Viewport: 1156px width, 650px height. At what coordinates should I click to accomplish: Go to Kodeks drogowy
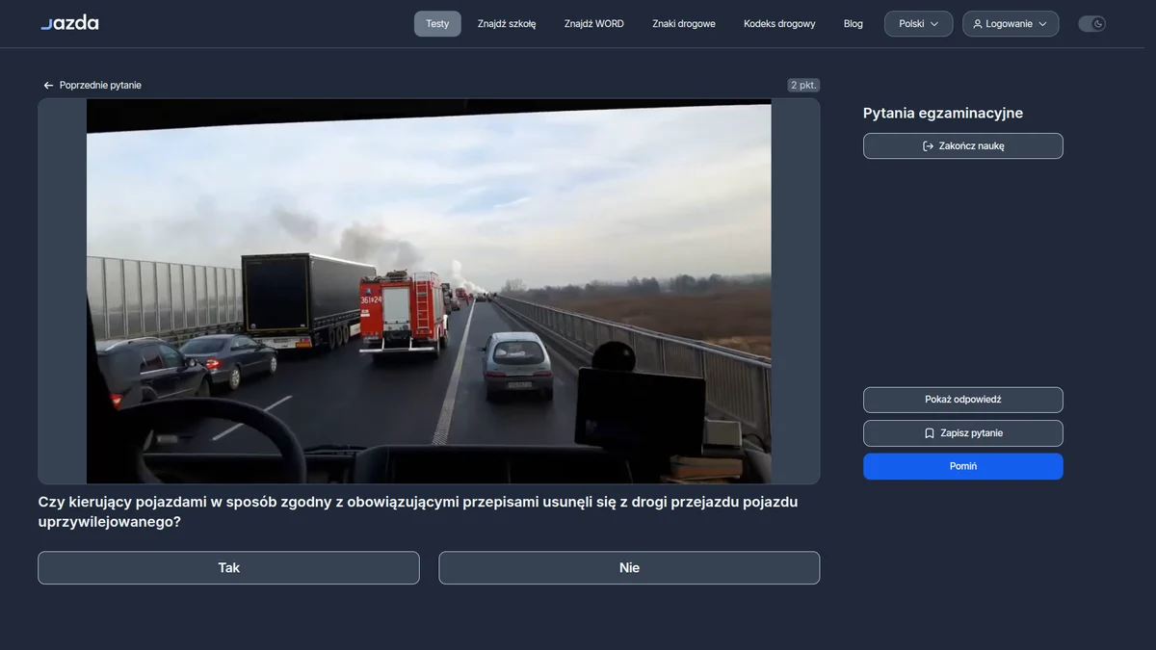[779, 24]
